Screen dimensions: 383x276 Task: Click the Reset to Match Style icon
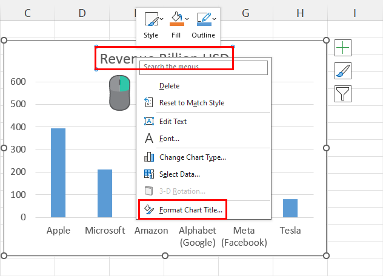point(148,102)
